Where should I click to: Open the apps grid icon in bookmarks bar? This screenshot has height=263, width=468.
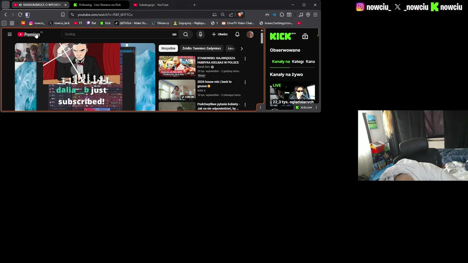(12, 23)
